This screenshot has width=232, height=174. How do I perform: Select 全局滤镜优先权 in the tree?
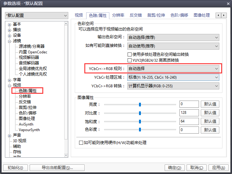33,68
